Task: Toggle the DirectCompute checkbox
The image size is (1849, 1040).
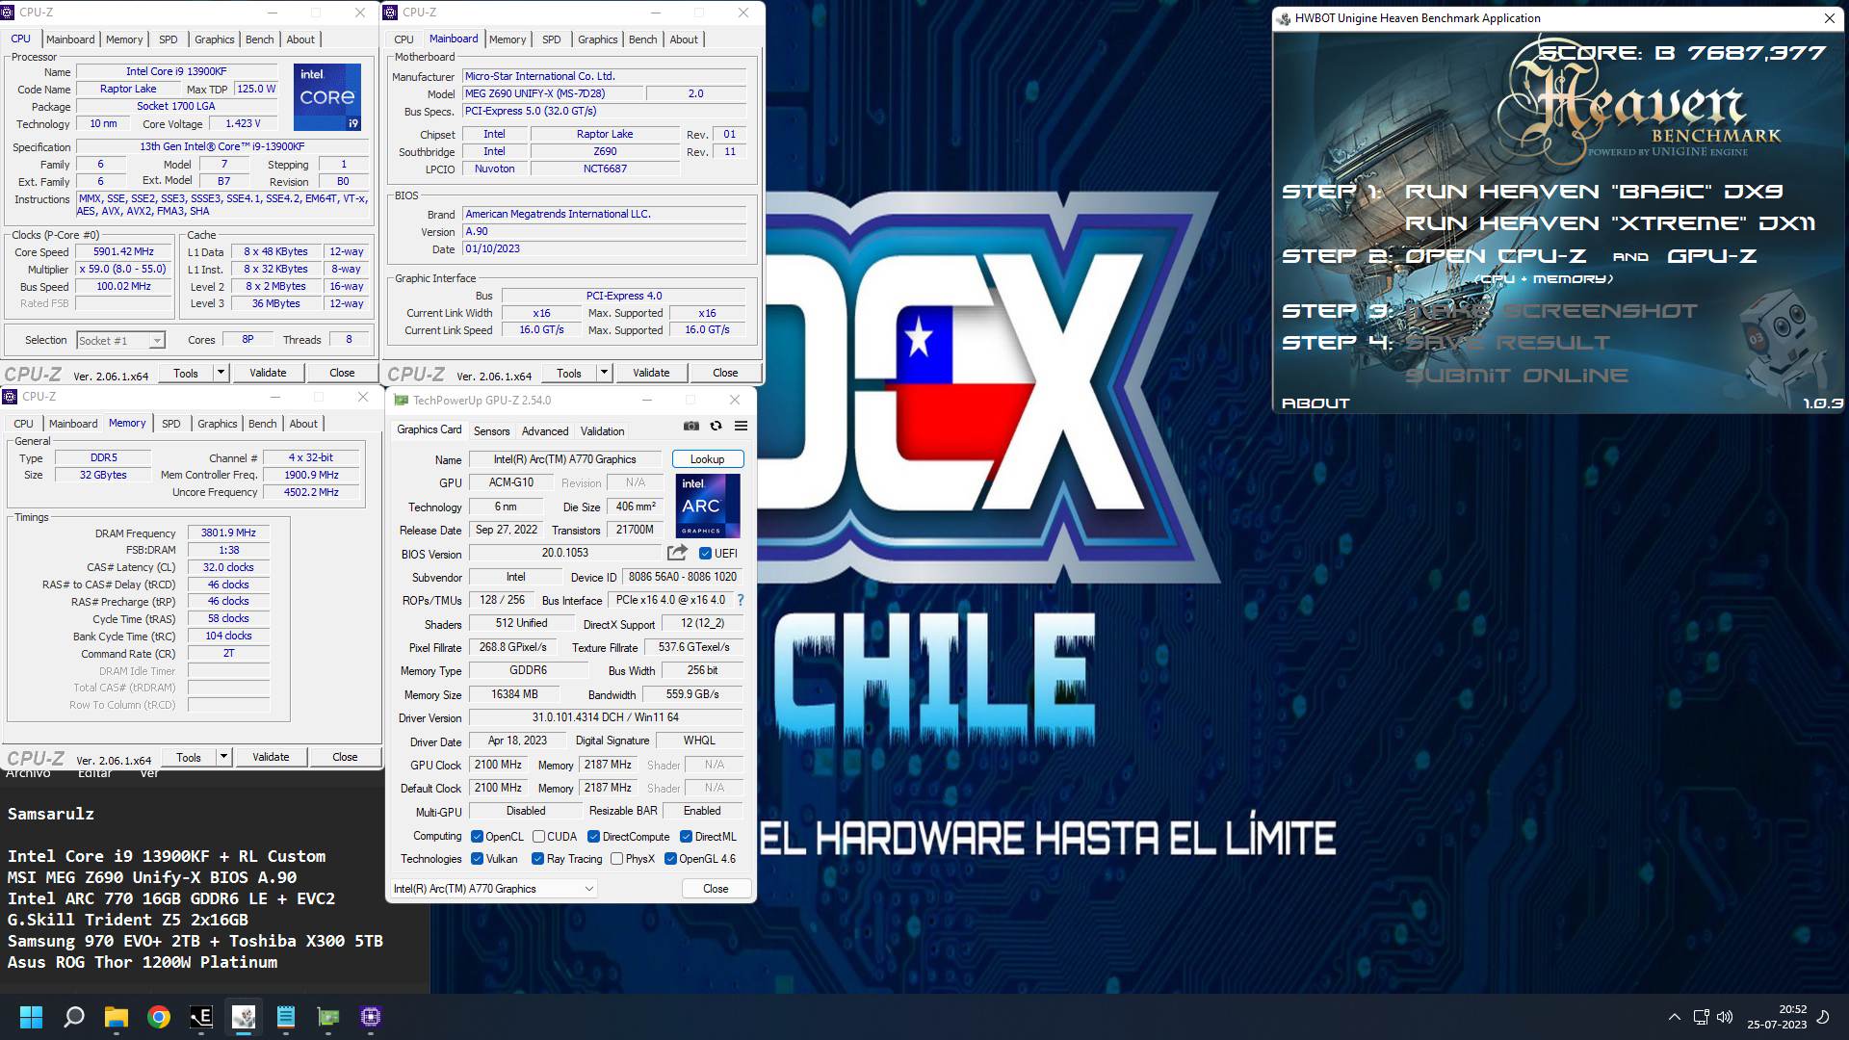Action: (593, 836)
